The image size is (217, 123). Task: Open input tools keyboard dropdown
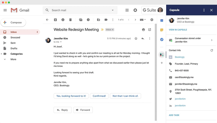(x=143, y=20)
